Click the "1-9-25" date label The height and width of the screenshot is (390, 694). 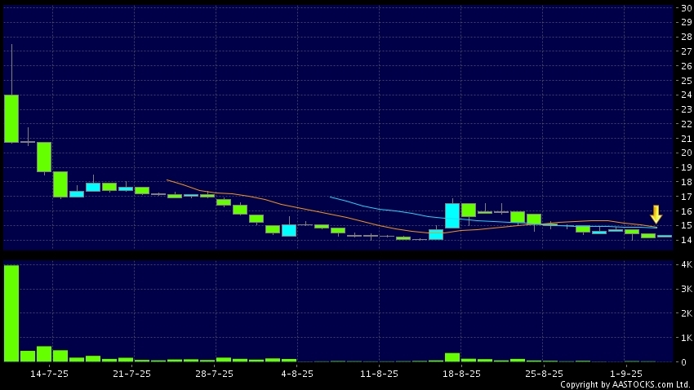(x=626, y=374)
